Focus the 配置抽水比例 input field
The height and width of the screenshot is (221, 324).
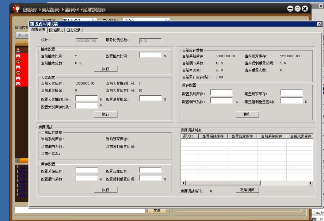point(150,55)
